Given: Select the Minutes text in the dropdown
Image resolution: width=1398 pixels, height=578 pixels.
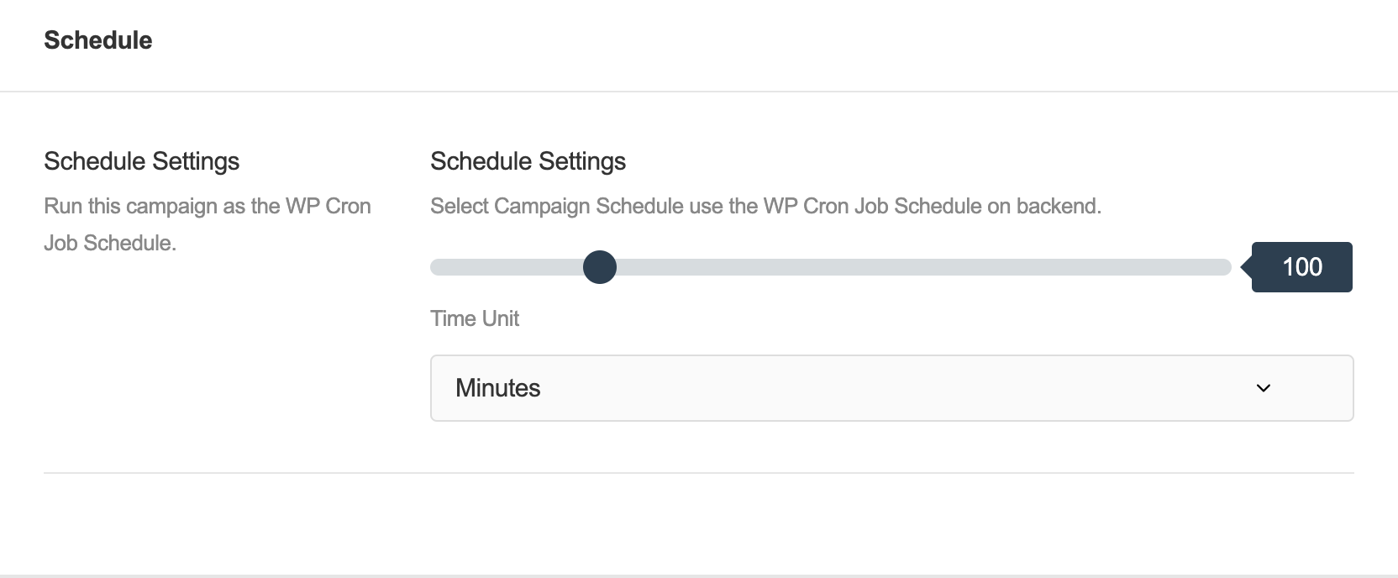Looking at the screenshot, I should [x=497, y=388].
